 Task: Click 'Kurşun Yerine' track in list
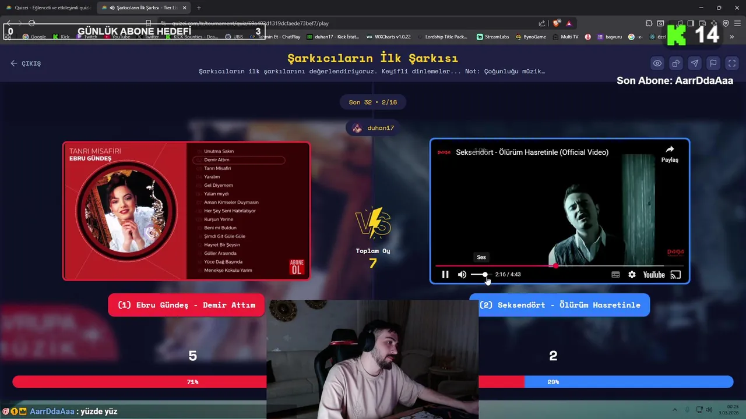[x=219, y=219]
